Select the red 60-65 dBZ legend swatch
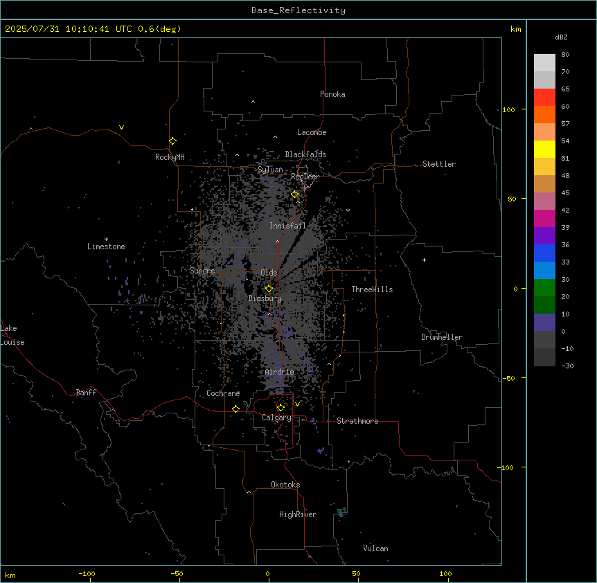 click(544, 98)
